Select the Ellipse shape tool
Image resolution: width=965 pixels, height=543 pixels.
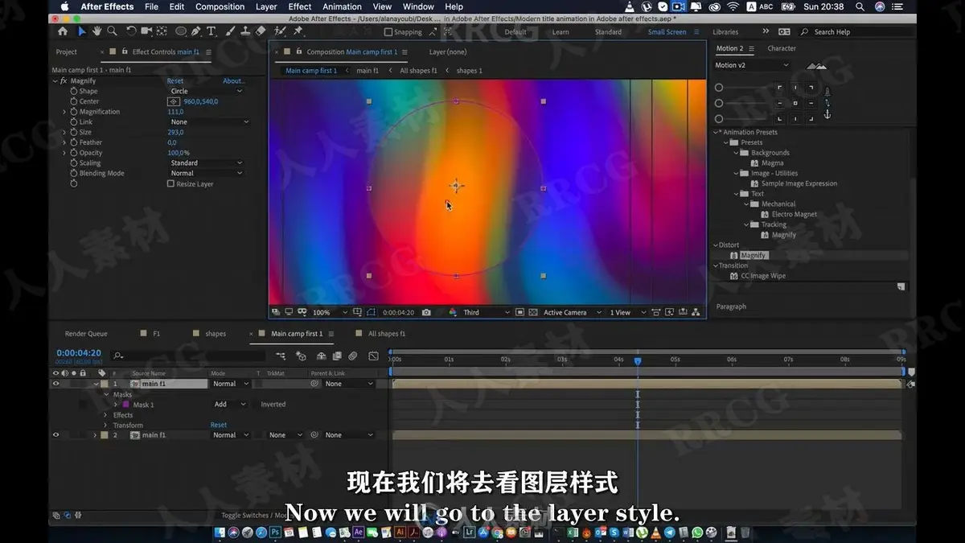tap(181, 31)
